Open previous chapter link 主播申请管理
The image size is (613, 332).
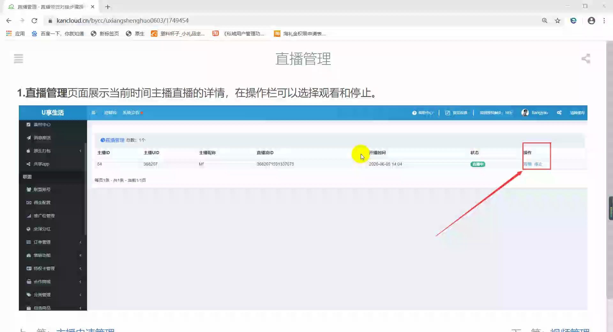click(85, 330)
